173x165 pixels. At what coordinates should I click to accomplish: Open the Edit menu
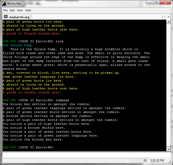(x=12, y=10)
